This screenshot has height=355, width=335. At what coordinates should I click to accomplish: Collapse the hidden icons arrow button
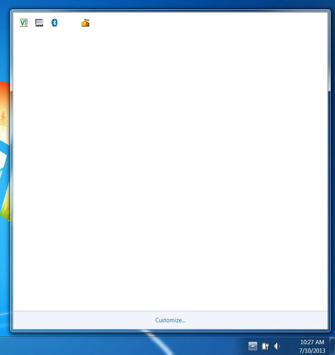click(x=253, y=346)
